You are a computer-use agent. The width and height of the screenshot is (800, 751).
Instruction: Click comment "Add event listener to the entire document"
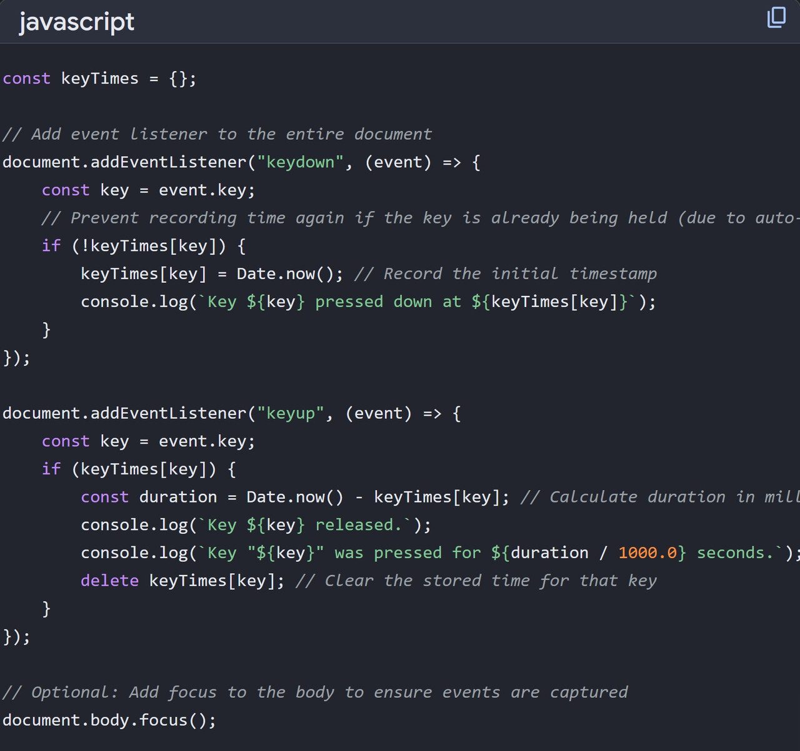pos(217,134)
